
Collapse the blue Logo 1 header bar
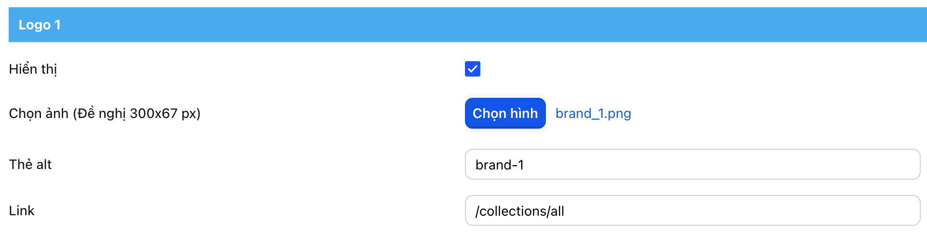point(467,25)
